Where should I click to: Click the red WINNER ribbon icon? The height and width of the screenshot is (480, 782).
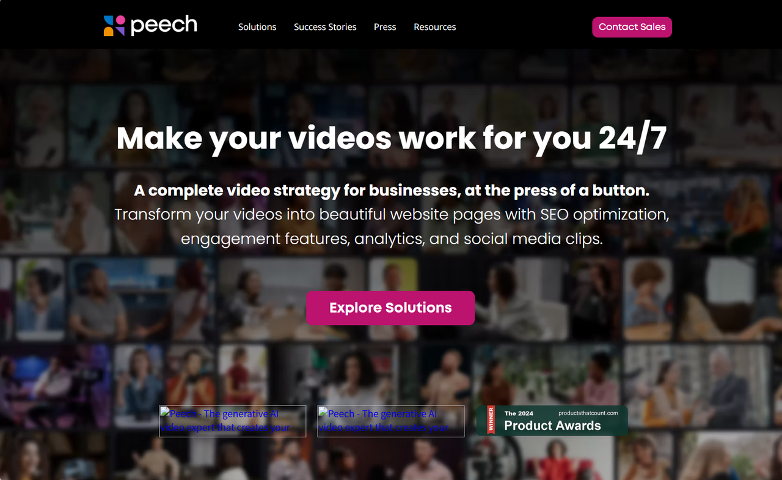(491, 421)
